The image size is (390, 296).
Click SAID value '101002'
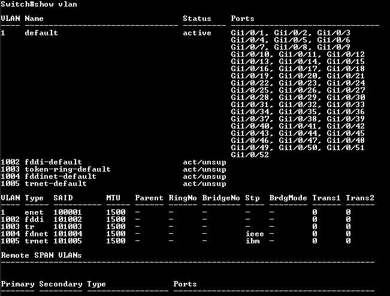coord(68,220)
